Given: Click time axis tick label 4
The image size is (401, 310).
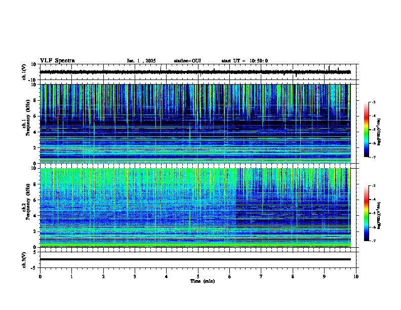Looking at the screenshot, I should (x=167, y=277).
